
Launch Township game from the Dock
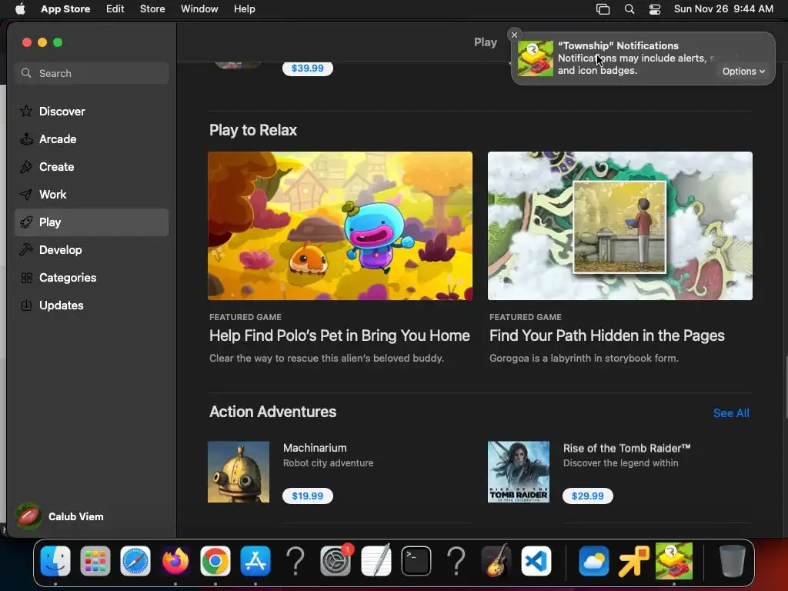point(674,561)
